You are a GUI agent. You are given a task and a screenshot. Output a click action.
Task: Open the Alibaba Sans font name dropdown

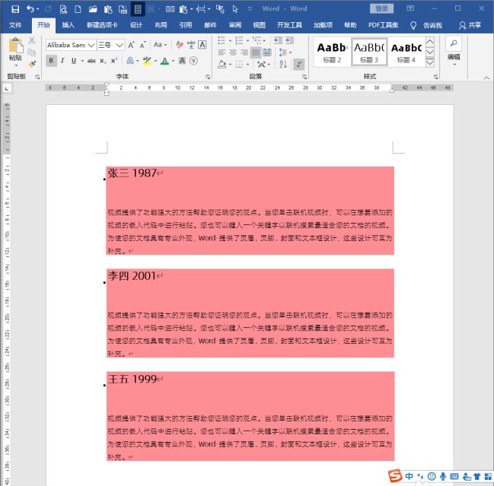point(91,45)
